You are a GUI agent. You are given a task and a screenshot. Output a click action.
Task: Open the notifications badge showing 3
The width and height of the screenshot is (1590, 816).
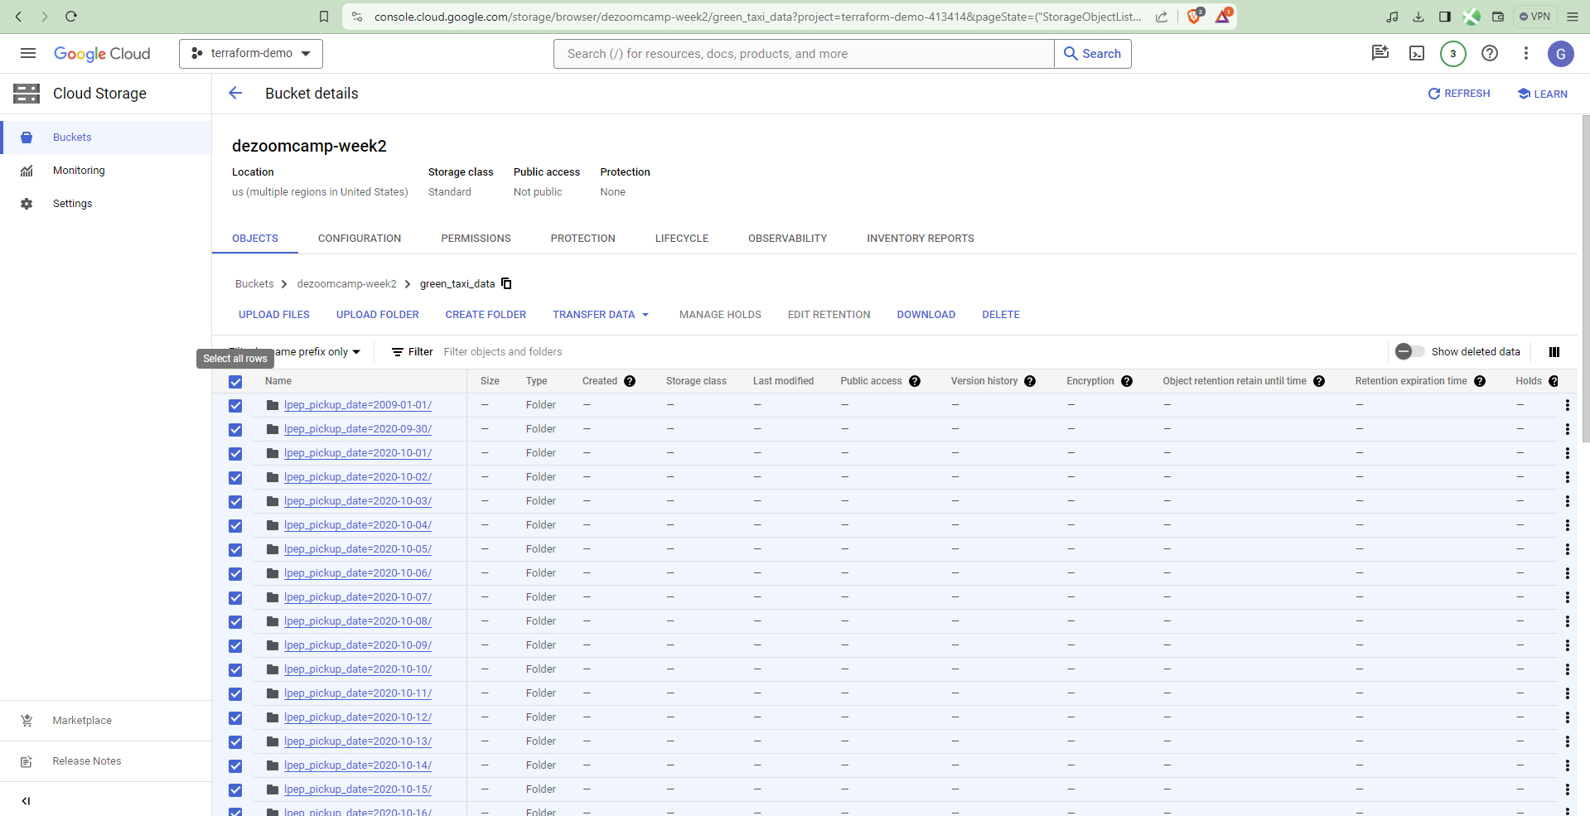1452,54
